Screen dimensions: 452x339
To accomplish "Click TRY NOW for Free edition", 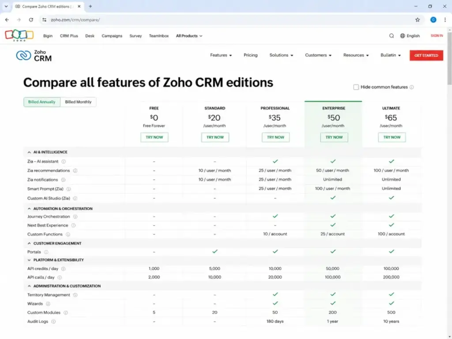I will pos(154,138).
